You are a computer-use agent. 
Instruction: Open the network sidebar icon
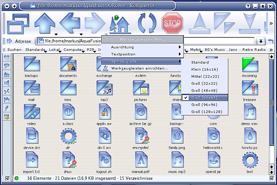(x=7, y=91)
